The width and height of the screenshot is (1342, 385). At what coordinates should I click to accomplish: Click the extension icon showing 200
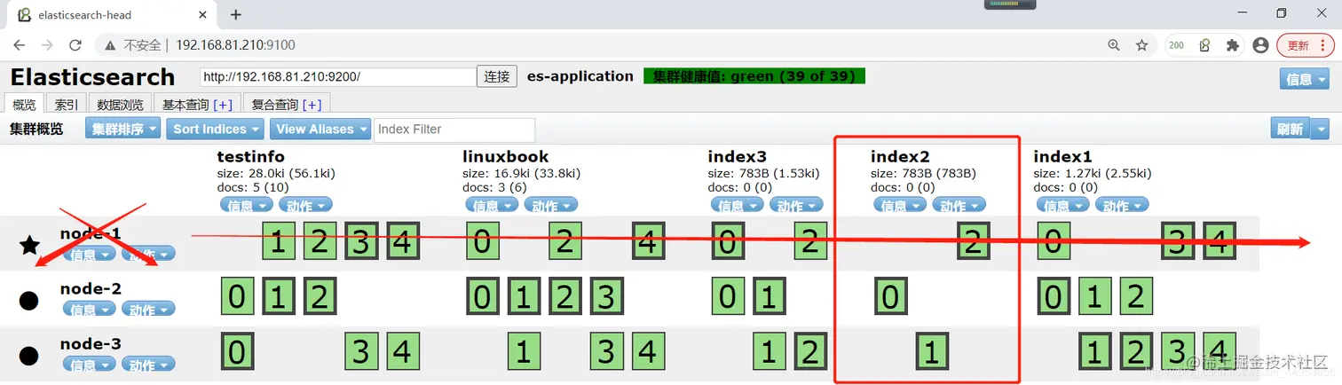[1177, 45]
